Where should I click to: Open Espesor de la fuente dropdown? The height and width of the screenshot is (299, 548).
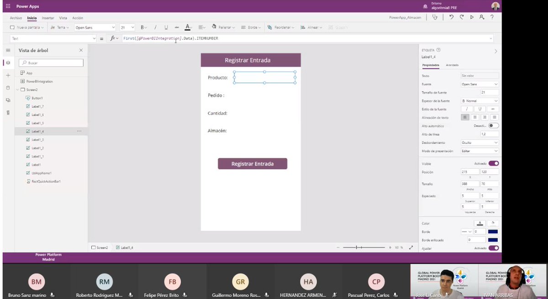coord(479,100)
